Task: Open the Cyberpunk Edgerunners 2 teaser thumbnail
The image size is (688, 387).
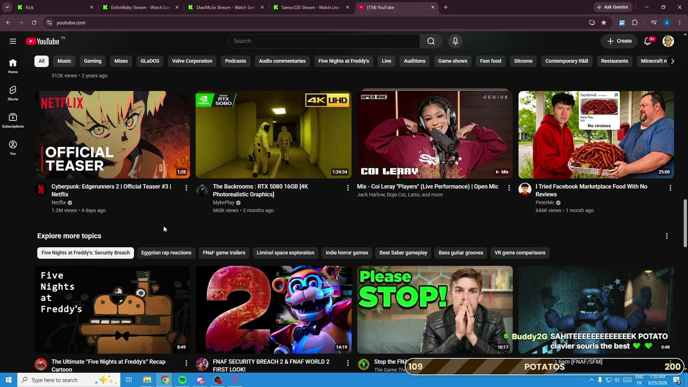Action: pos(112,134)
